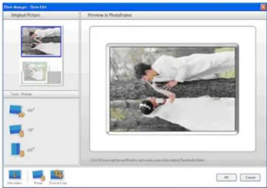Click the -90° label text
Viewport: 267px width, 188px height.
30,130
